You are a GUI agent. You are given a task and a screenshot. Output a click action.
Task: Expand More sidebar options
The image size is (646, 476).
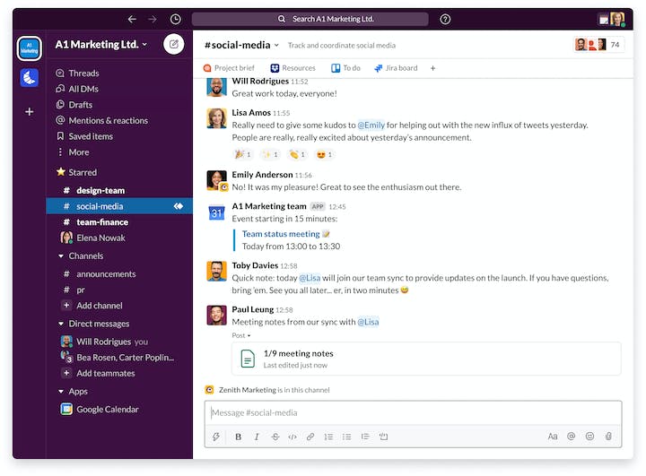(x=73, y=152)
